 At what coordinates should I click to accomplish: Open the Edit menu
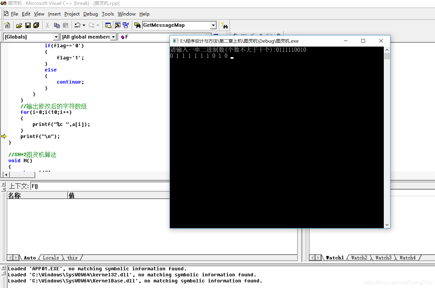(x=26, y=14)
